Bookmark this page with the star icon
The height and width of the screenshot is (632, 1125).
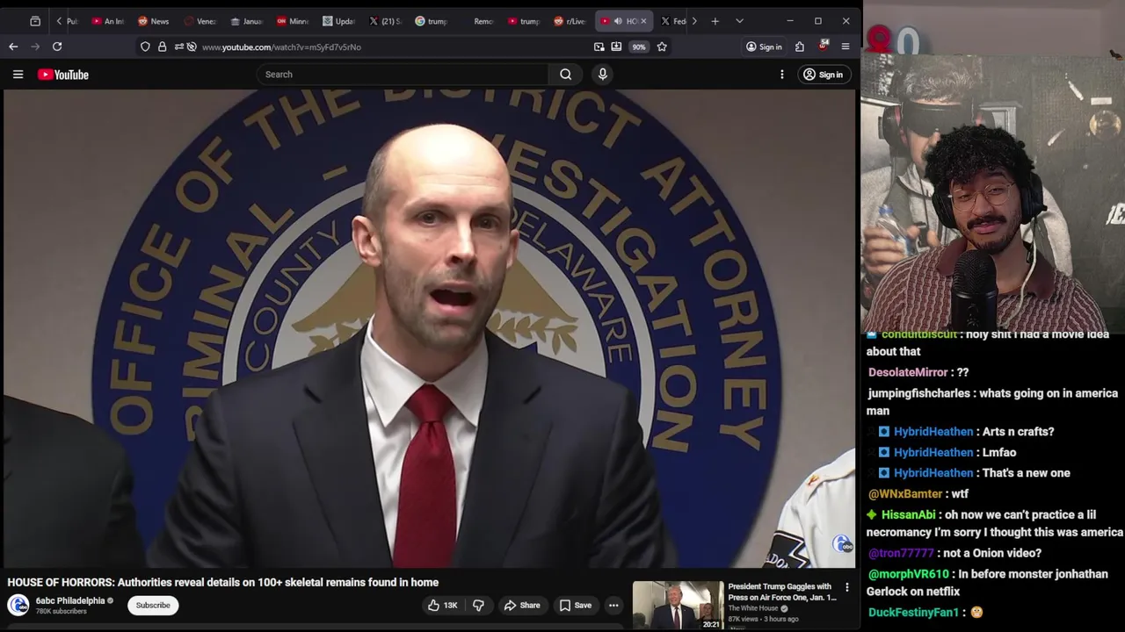tap(662, 47)
